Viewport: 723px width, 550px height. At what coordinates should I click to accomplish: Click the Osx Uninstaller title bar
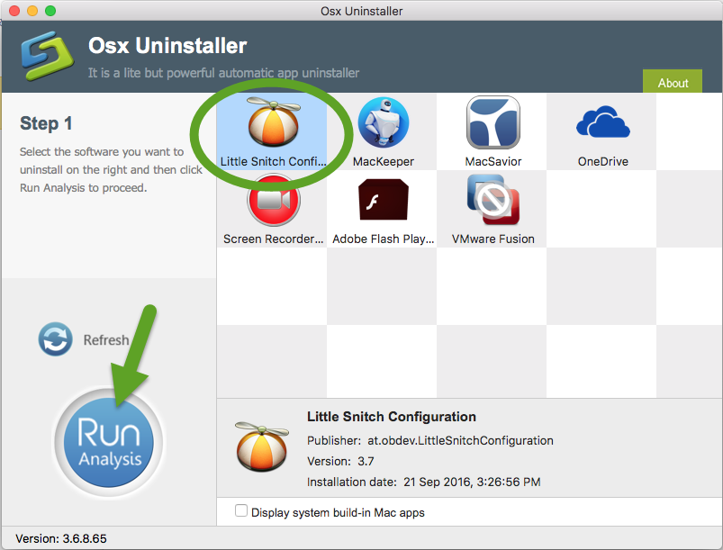coord(360,11)
